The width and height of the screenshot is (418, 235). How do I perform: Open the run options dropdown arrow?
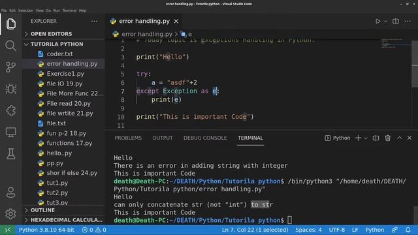click(x=385, y=22)
